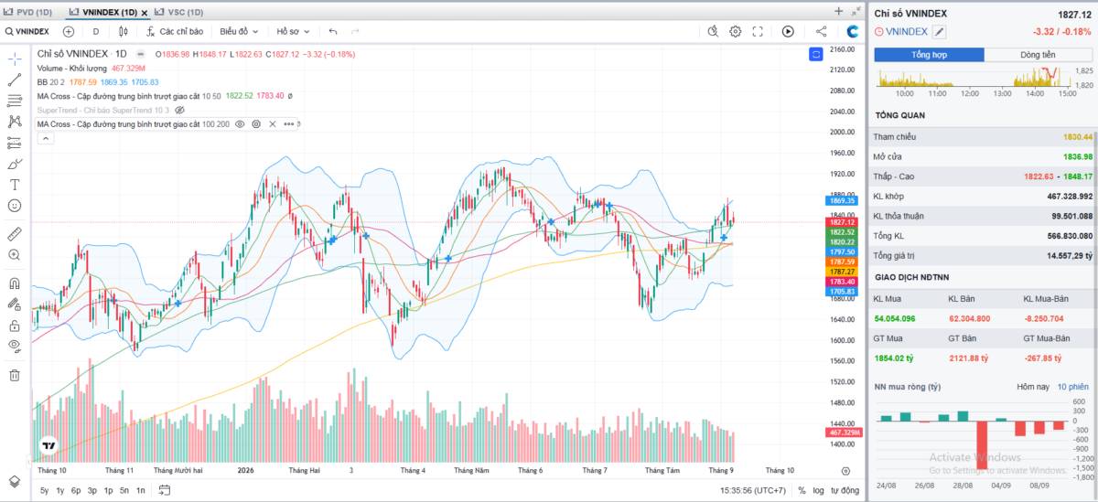Select the crosshair cursor tool
1098x502 pixels.
15,59
